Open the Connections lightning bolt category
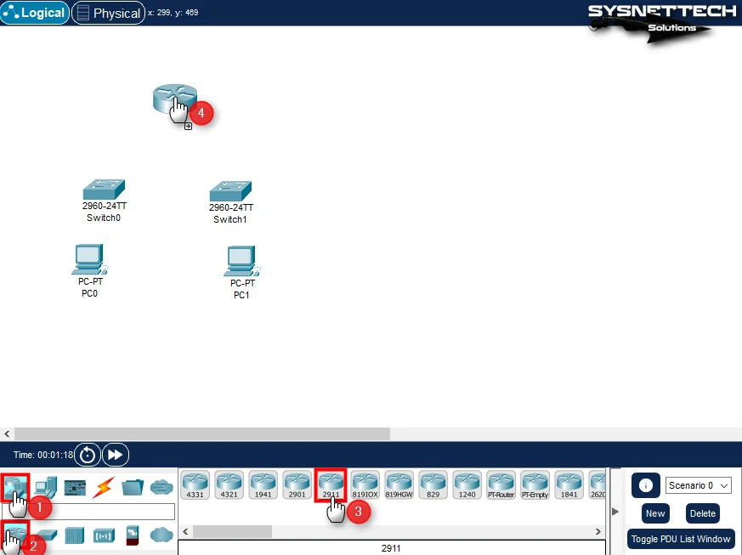 (103, 487)
